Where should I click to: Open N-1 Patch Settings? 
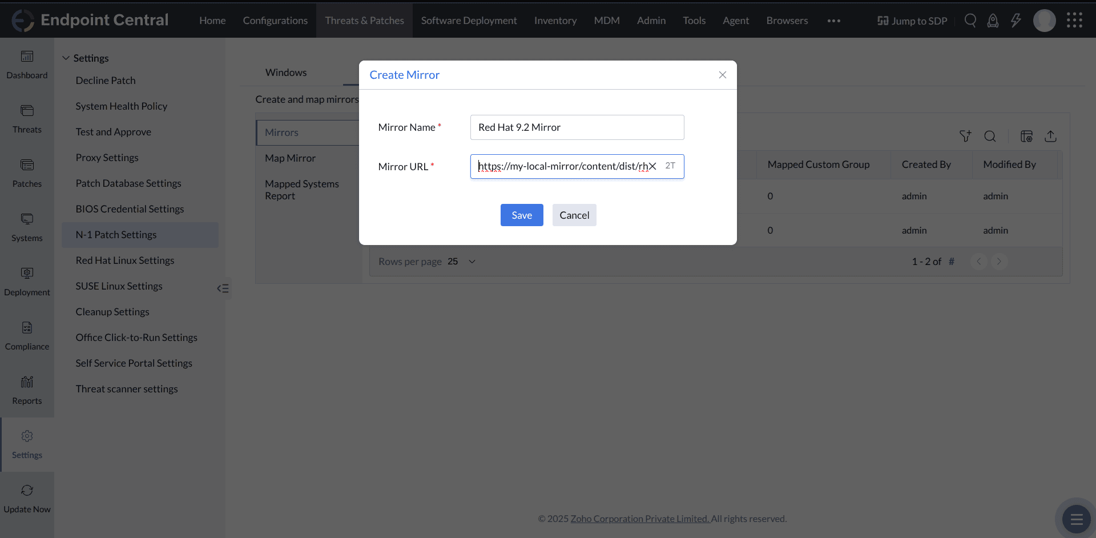pos(140,235)
